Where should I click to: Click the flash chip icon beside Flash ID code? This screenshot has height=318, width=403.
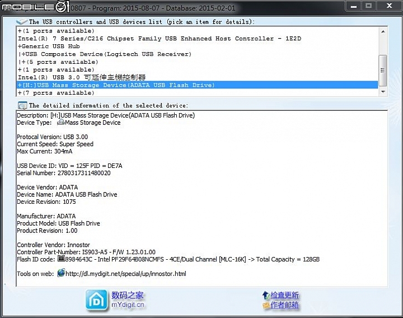61,258
